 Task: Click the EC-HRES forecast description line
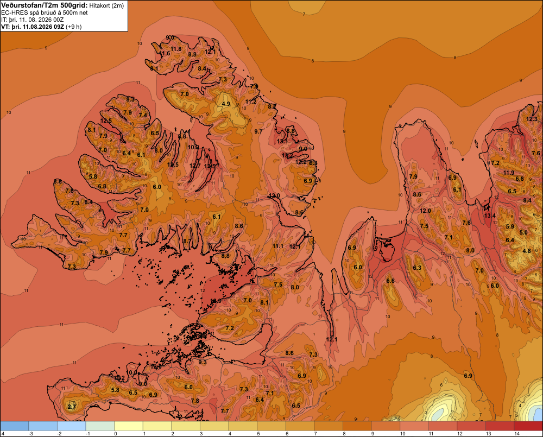coord(45,12)
